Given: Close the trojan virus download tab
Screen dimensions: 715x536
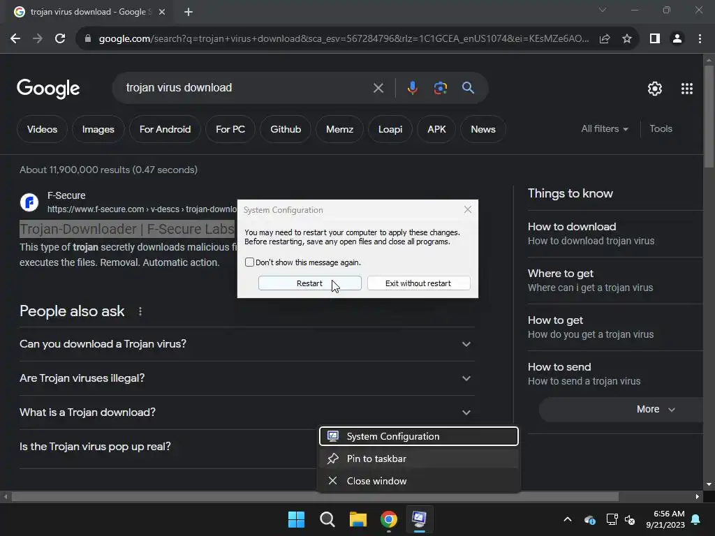Looking at the screenshot, I should 162,12.
